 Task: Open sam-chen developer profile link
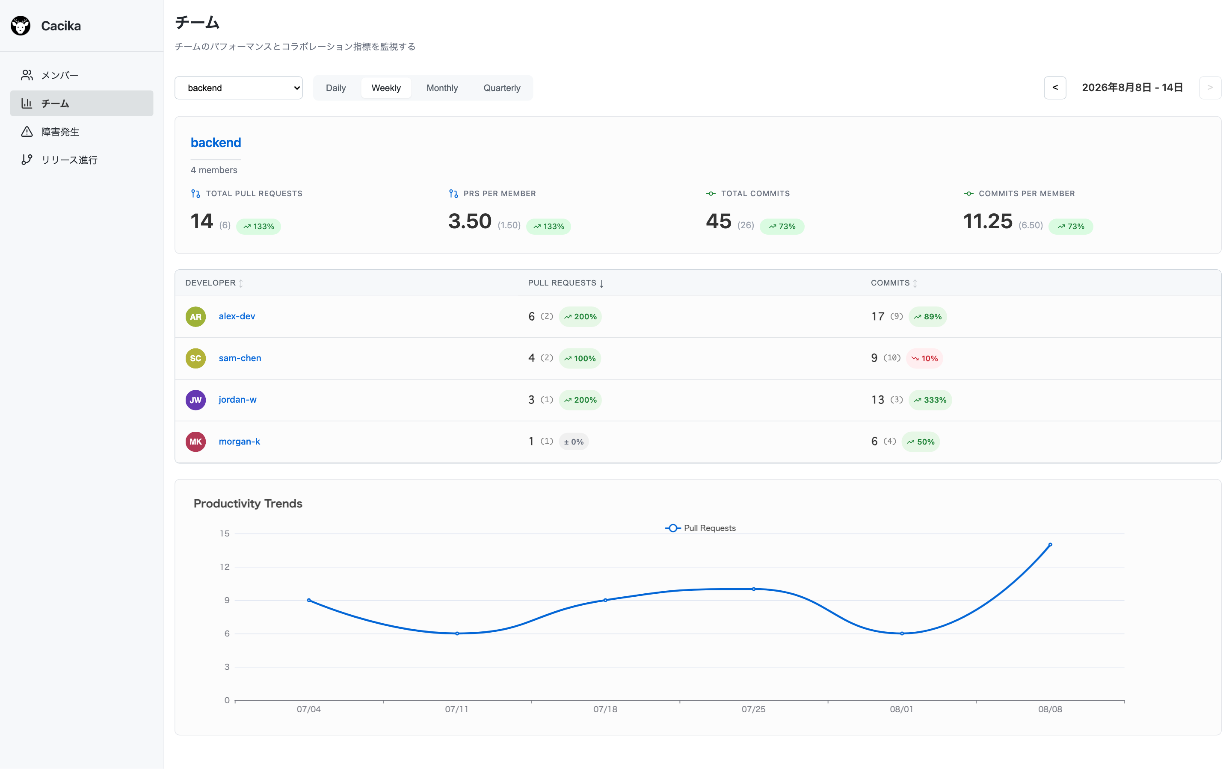pyautogui.click(x=240, y=358)
